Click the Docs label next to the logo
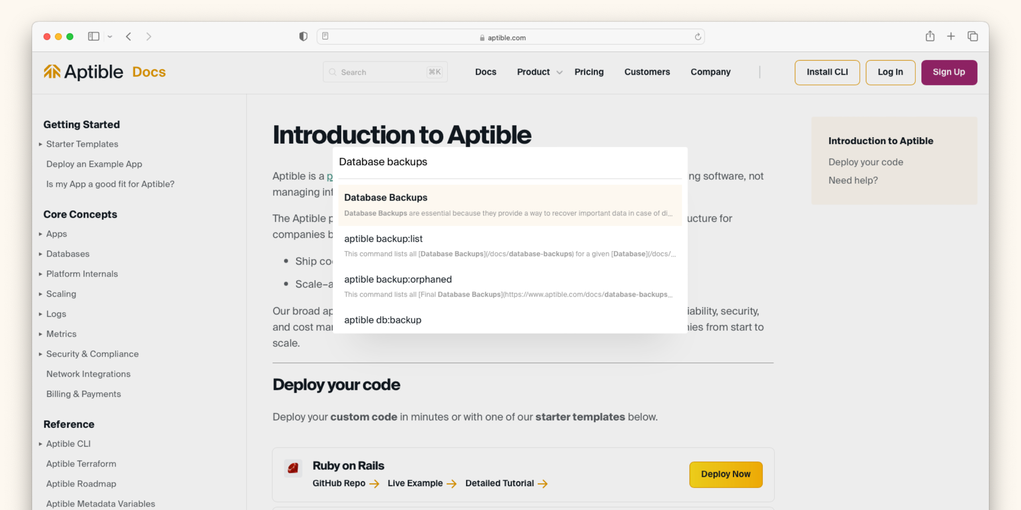The height and width of the screenshot is (510, 1021). (x=149, y=72)
